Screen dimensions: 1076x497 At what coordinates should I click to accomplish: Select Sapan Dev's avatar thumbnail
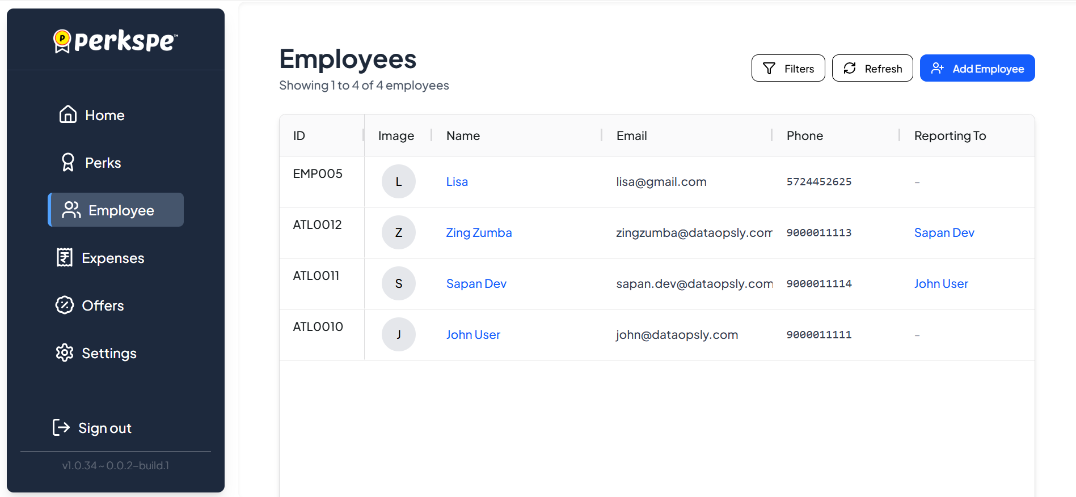coord(399,283)
